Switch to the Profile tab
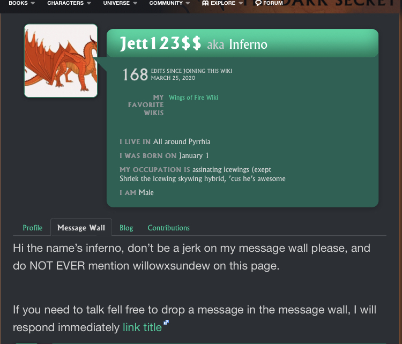This screenshot has width=402, height=344. (x=33, y=228)
